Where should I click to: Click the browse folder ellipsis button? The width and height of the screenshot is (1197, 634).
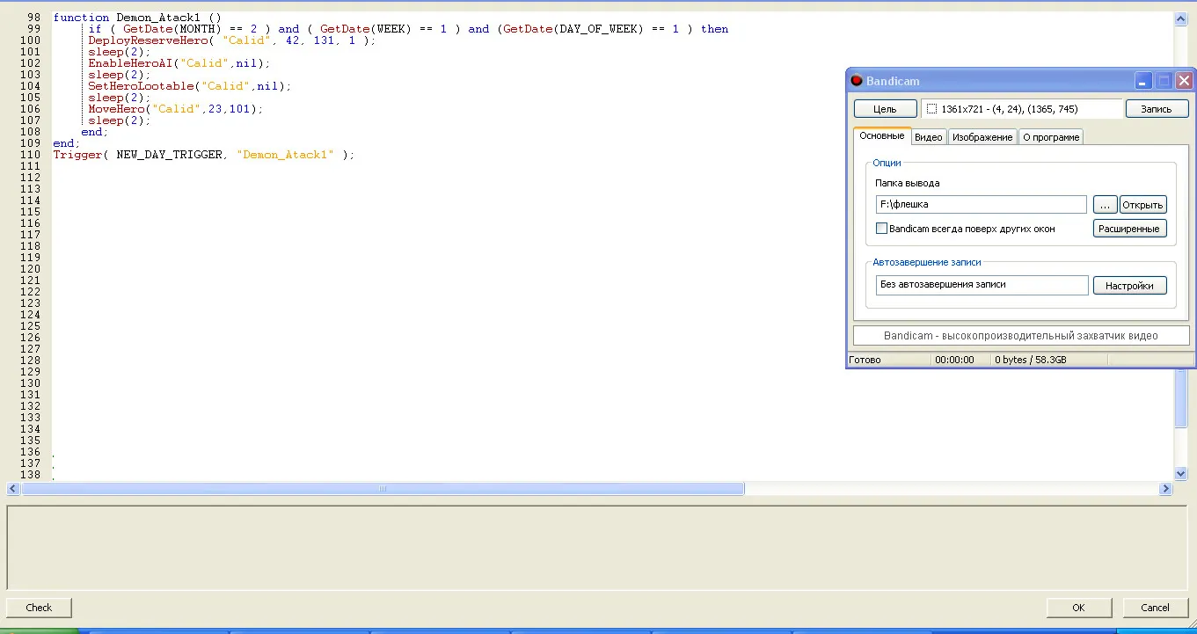(1105, 204)
